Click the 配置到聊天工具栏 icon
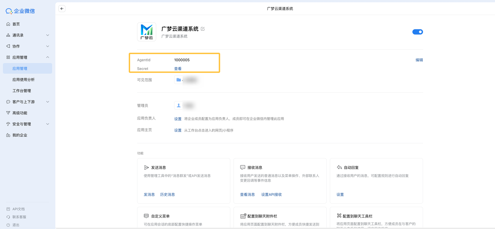This screenshot has height=229, width=495. (339, 216)
